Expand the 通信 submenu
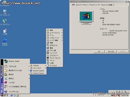Screen dimensions: 130x97 (x=55, y=30)
